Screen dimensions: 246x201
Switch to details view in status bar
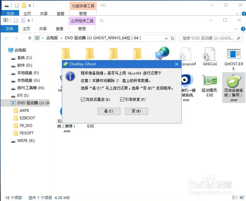pos(235,197)
